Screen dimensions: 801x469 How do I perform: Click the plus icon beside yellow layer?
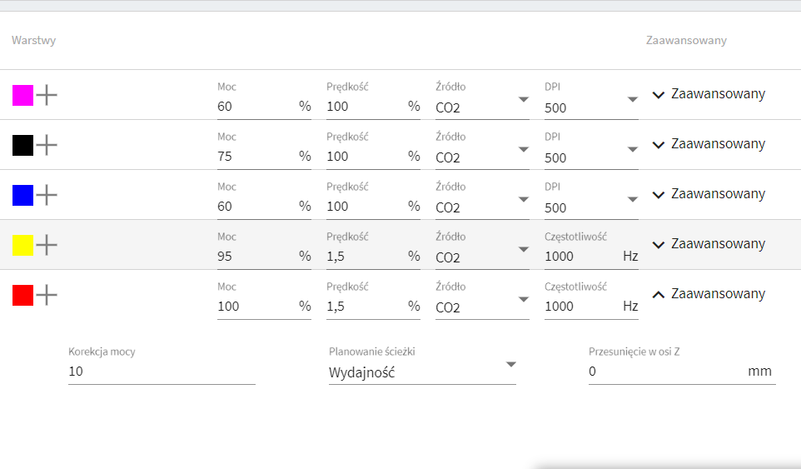click(47, 245)
